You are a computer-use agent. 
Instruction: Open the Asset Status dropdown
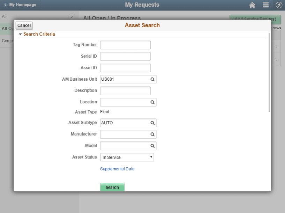[x=150, y=157]
